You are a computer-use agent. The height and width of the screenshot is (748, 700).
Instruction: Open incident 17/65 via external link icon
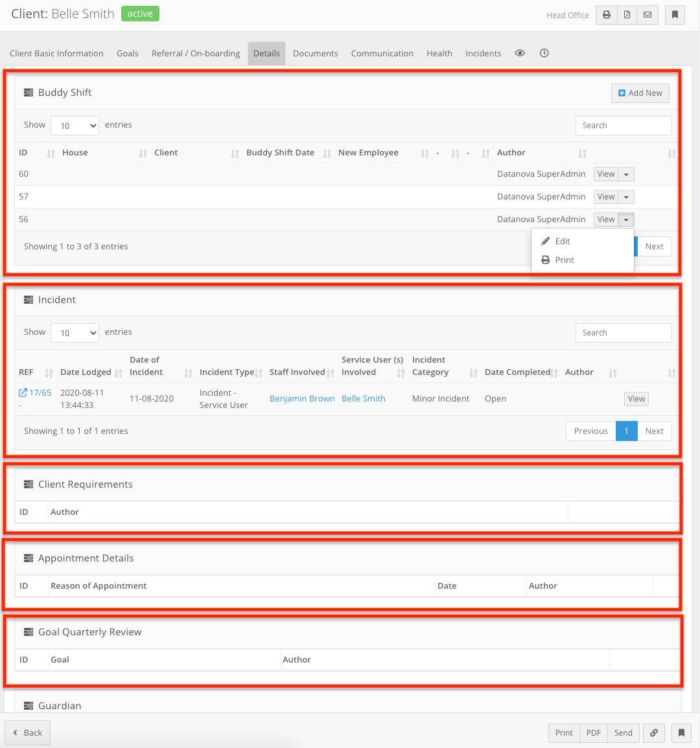tap(23, 392)
